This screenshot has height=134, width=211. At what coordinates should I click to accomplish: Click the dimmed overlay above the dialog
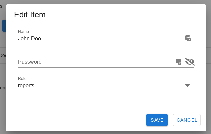click(105, 2)
